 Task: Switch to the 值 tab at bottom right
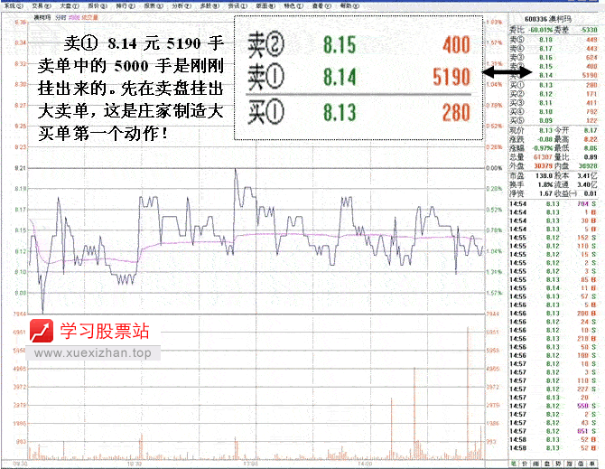point(581,464)
